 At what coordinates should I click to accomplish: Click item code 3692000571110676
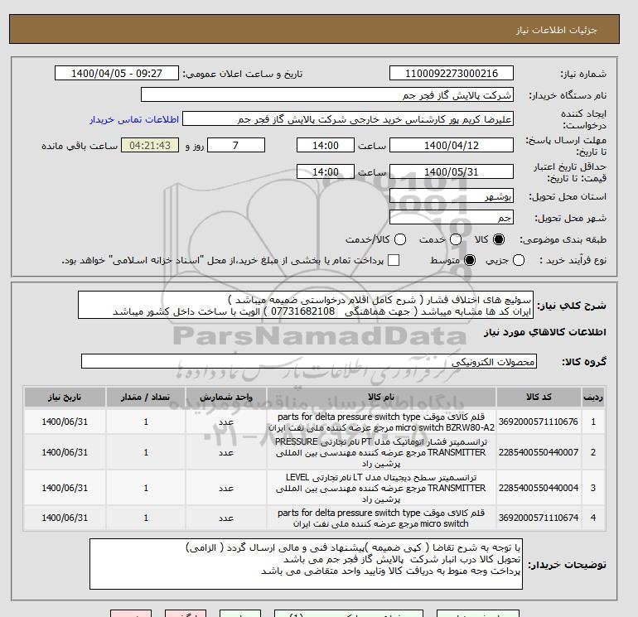[x=539, y=422]
